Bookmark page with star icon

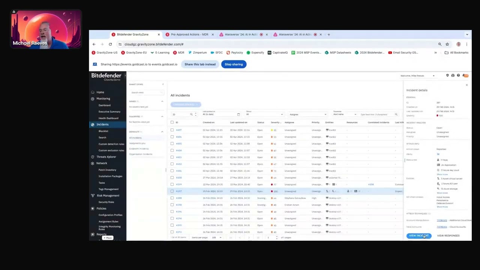coord(447,44)
